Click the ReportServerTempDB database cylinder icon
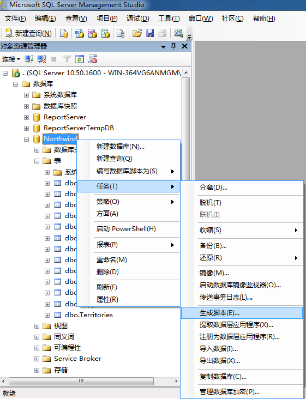This screenshot has width=306, height=399. pos(37,128)
